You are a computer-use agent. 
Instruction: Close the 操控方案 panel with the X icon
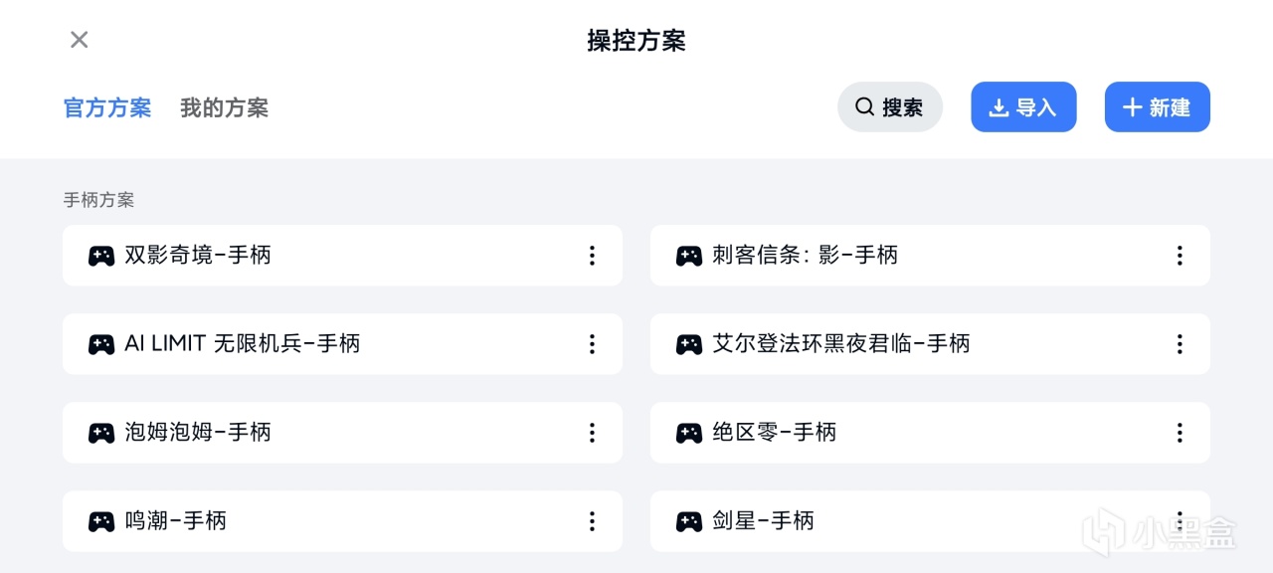[x=80, y=40]
